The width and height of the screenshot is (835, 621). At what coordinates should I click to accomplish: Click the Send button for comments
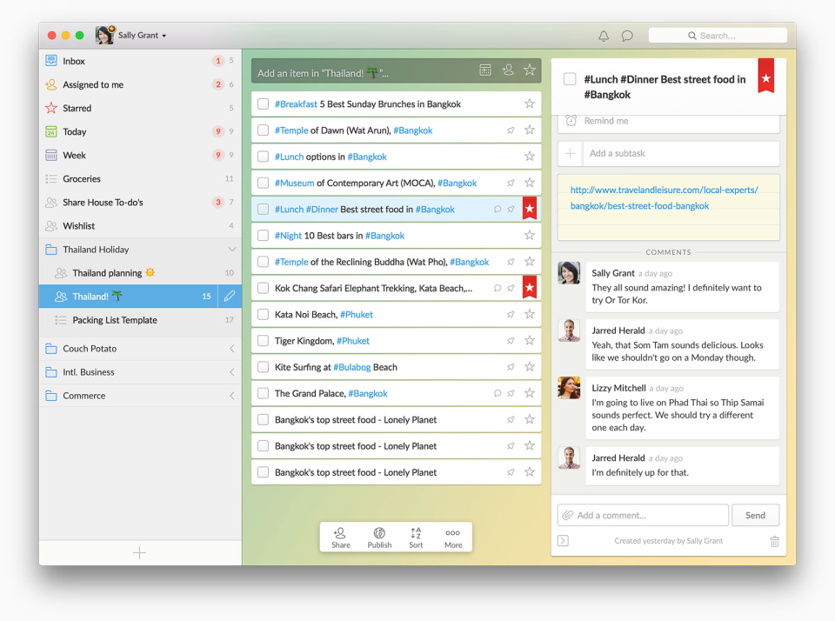[x=755, y=515]
